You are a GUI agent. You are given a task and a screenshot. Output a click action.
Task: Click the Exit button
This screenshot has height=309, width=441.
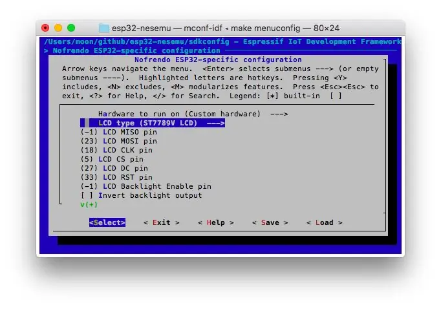(x=162, y=222)
